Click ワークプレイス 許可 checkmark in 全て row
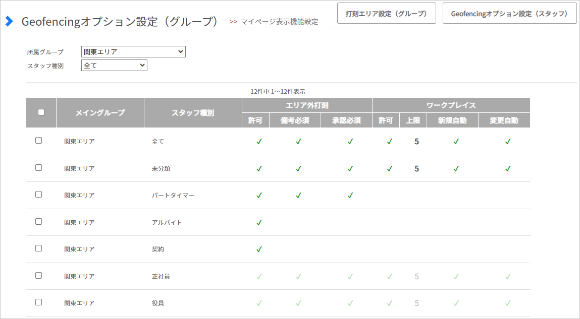This screenshot has width=580, height=319. [x=390, y=141]
